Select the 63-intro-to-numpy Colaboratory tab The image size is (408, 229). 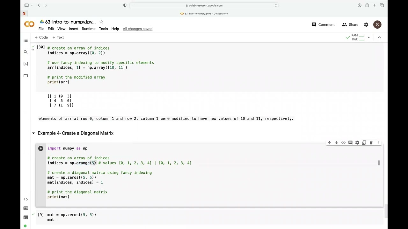(204, 14)
